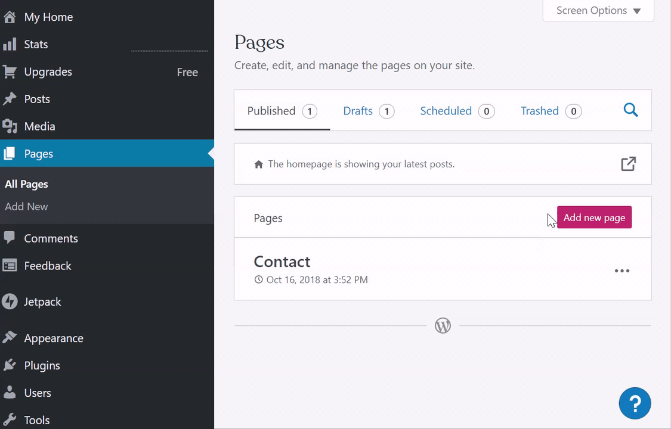Click the Appearance brush icon

[10, 338]
